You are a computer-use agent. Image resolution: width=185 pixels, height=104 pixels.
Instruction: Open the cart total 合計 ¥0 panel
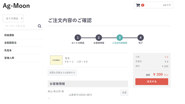point(153,5)
